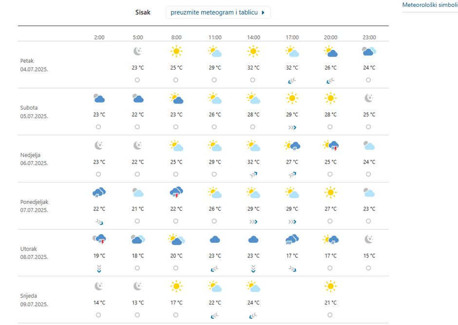The width and height of the screenshot is (458, 325).
Task: Click the thunderstorm icon for Ponedjeljak 8:00
Action: click(x=176, y=192)
